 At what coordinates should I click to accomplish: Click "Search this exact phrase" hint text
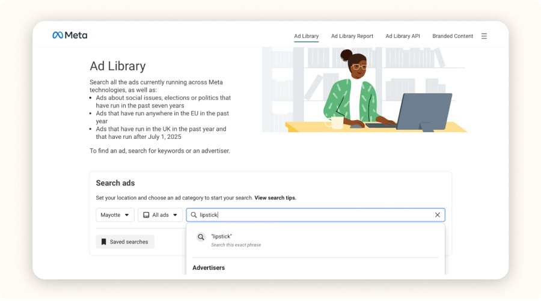coord(236,245)
